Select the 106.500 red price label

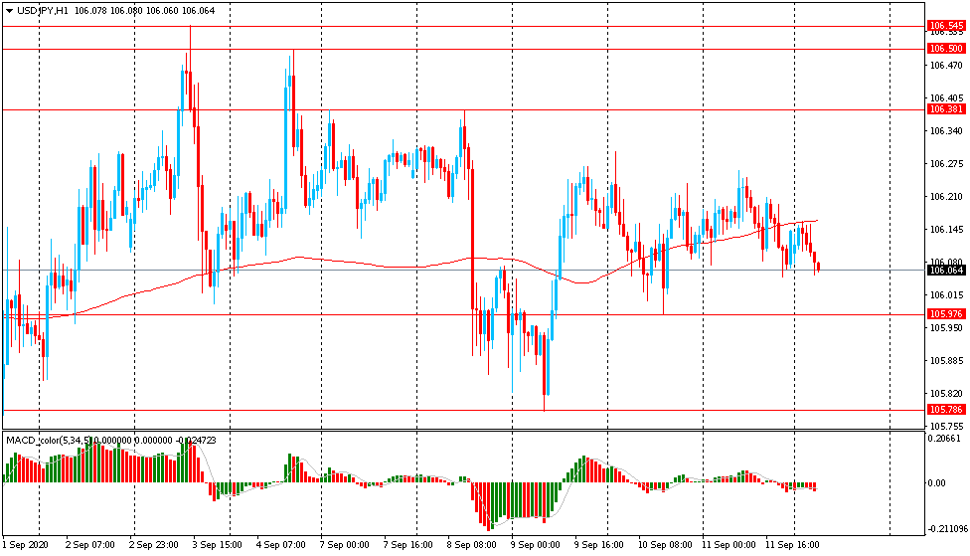click(945, 49)
